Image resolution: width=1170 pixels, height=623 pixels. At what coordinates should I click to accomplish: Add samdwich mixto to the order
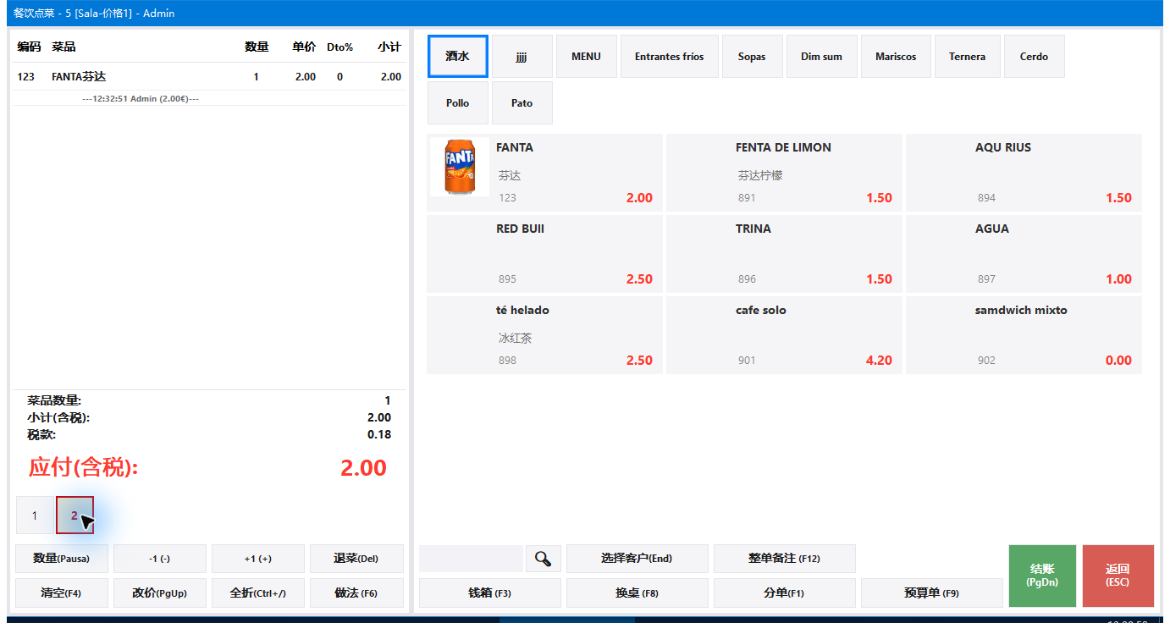click(x=1024, y=335)
